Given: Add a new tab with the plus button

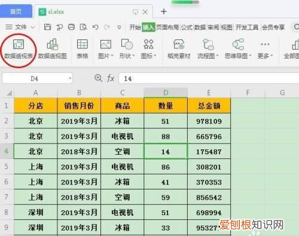Looking at the screenshot, I should 164,11.
